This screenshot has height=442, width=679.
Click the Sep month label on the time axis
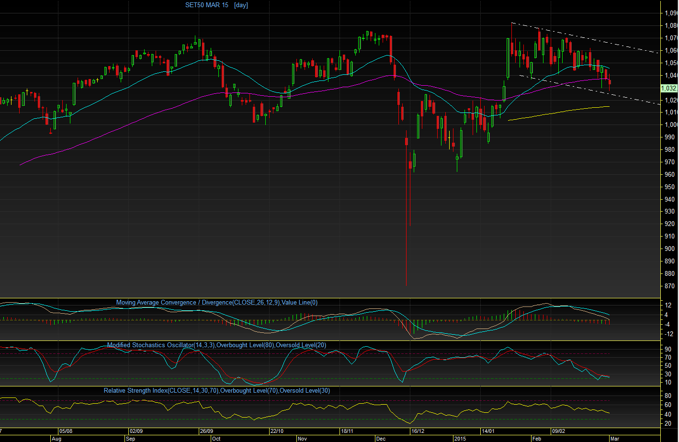pyautogui.click(x=130, y=439)
